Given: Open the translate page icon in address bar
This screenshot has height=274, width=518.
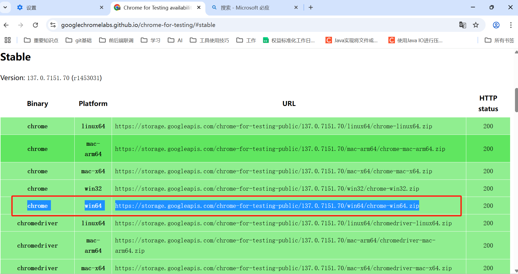Looking at the screenshot, I should pyautogui.click(x=462, y=25).
